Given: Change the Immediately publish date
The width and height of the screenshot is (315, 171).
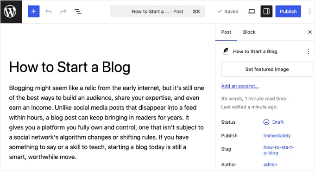Looking at the screenshot, I should 277,136.
